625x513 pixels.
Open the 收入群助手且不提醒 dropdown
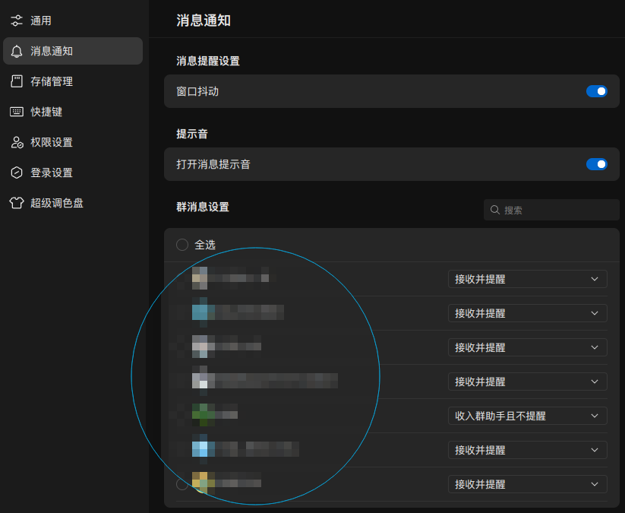[527, 416]
